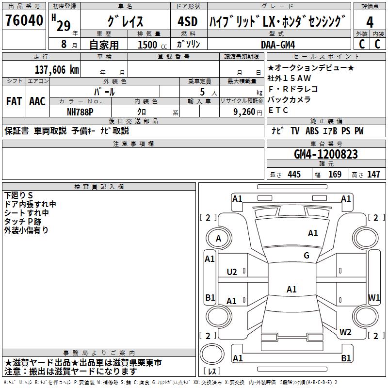Select ★オークションデビュー★ sales point
This screenshot has width=388, height=388.
click(311, 67)
